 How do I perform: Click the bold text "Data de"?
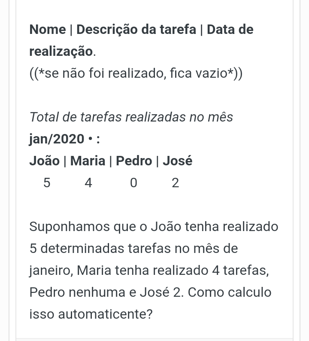pyautogui.click(x=230, y=29)
